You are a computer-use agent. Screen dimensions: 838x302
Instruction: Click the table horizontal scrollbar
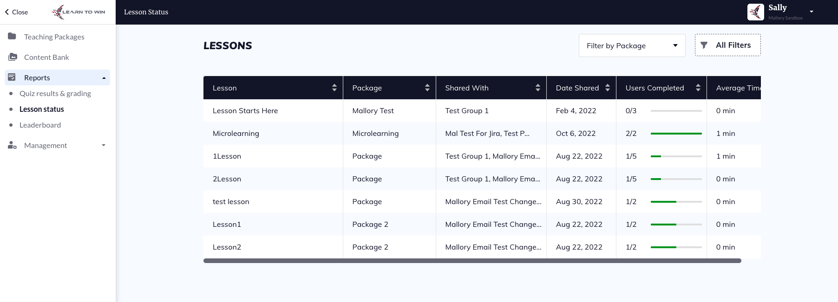coord(472,261)
